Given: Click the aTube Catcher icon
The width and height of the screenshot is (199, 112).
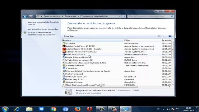Looking at the screenshot, I should point(64,60).
